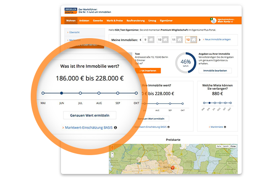Click the Immobilie bearbeiten button

215,70
